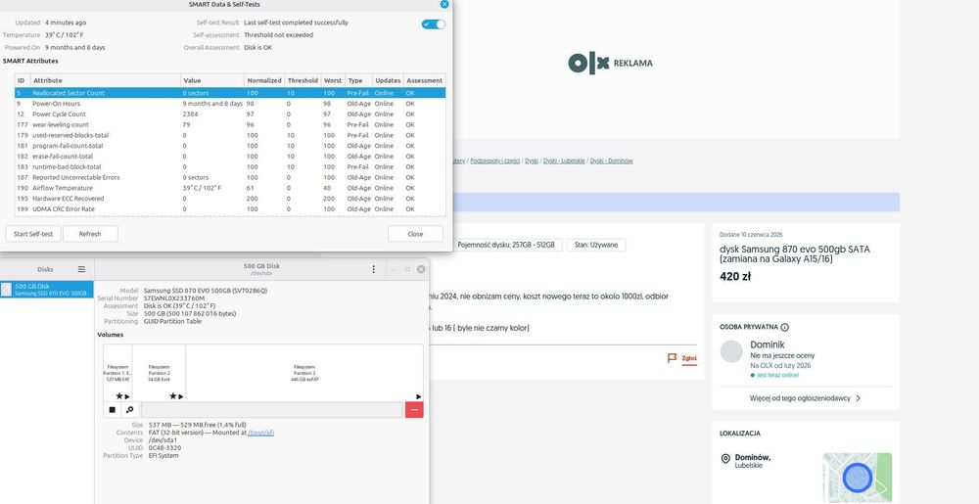Click Dominik's seller avatar

(x=731, y=351)
